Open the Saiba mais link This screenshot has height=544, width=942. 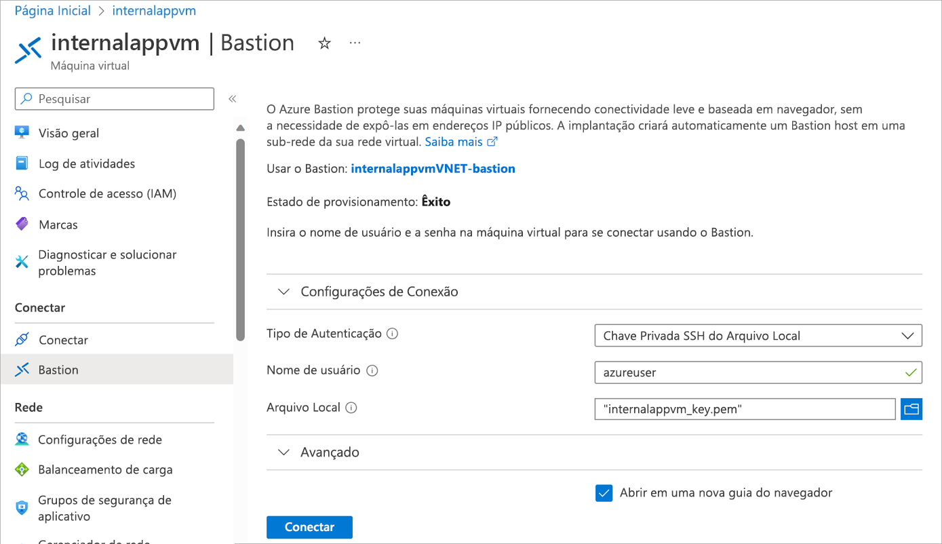pyautogui.click(x=454, y=142)
